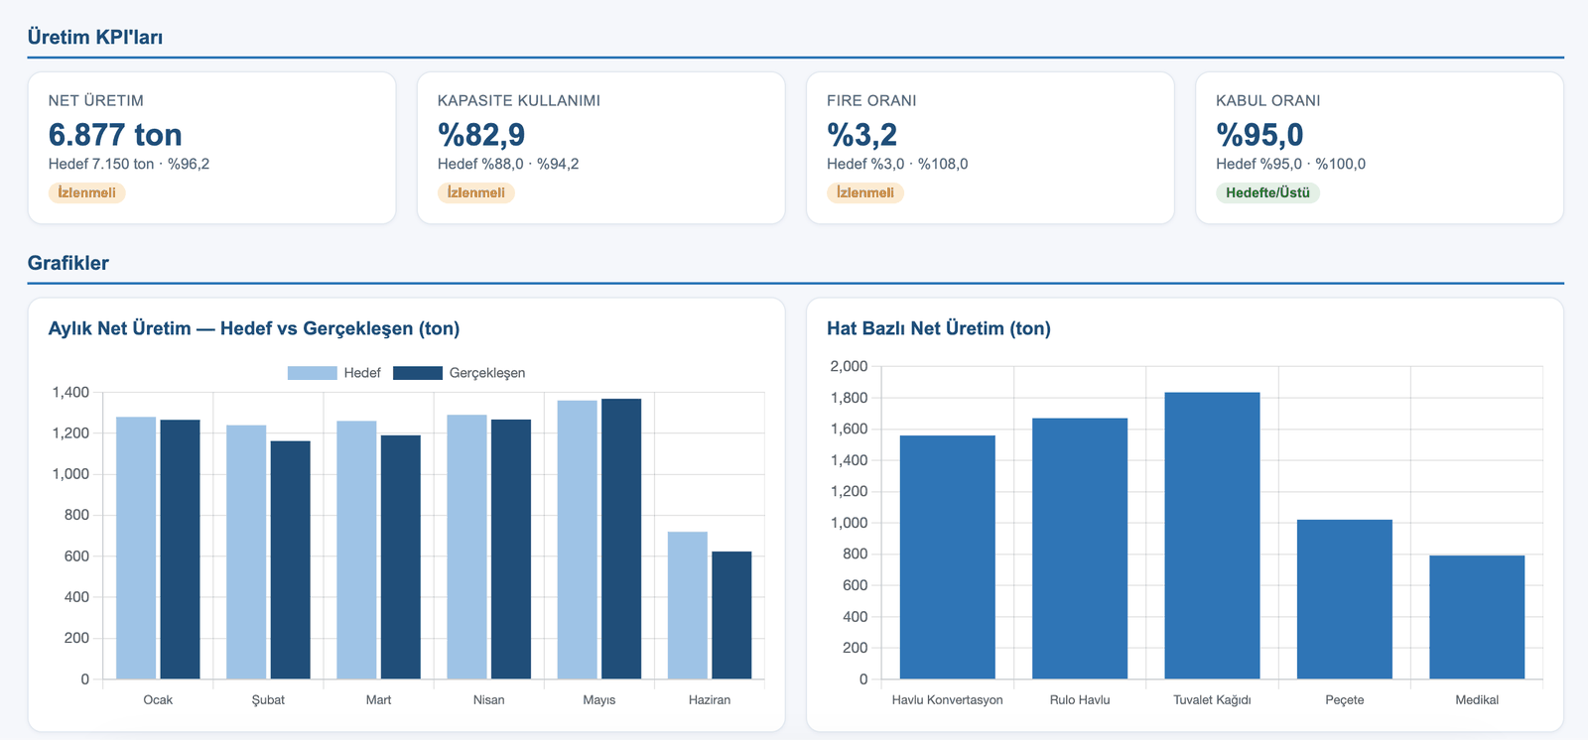Viewport: 1588px width, 740px height.
Task: Click the NET ÜRETİM card title
Action: coord(96,100)
